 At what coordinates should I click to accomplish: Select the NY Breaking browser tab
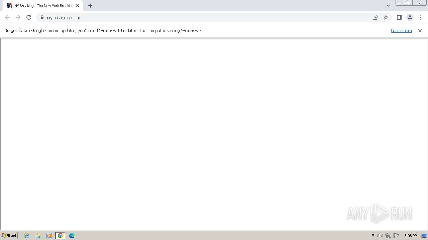click(x=42, y=6)
